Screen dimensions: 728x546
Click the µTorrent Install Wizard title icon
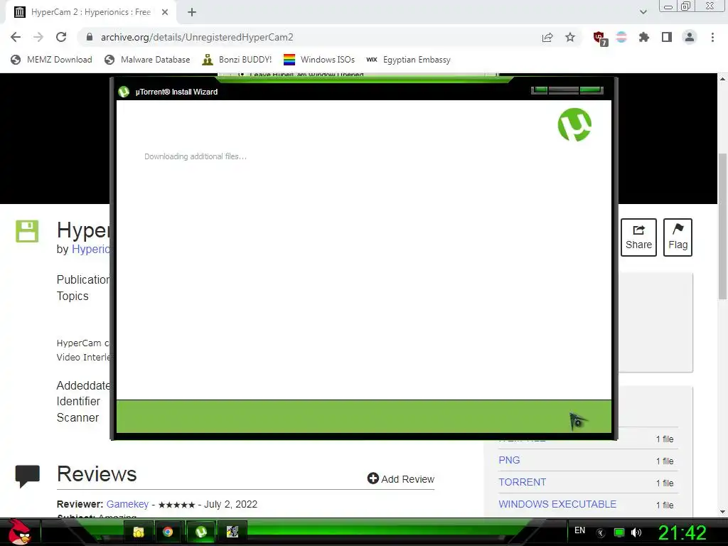(x=124, y=92)
